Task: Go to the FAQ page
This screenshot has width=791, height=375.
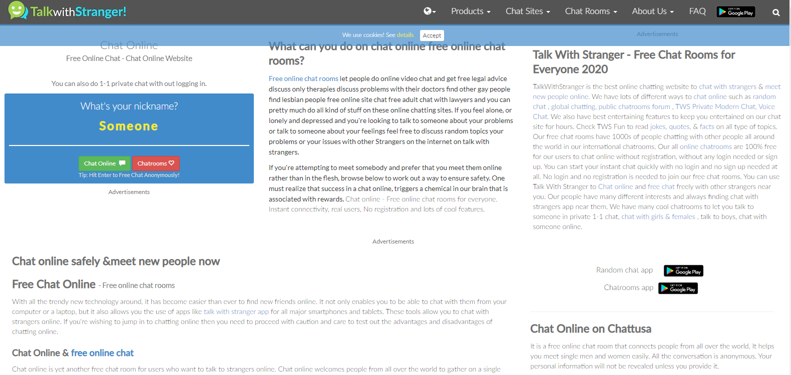Action: tap(697, 11)
